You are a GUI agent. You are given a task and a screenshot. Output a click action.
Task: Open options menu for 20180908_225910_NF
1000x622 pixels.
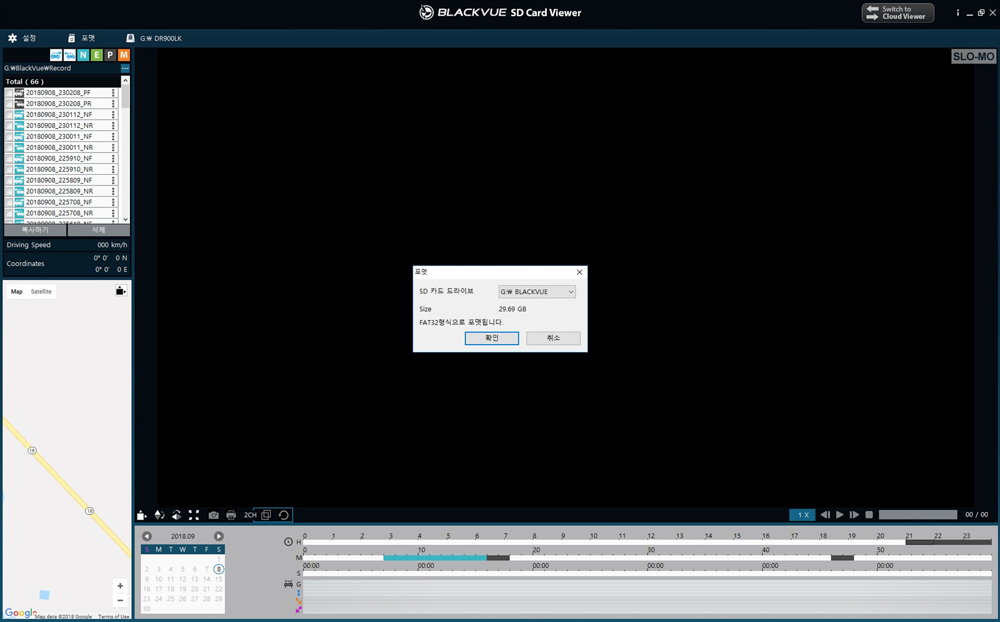tap(113, 158)
